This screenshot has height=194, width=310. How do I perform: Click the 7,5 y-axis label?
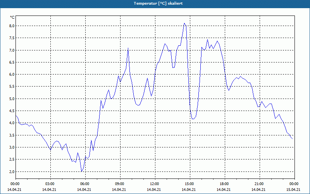click(12, 38)
